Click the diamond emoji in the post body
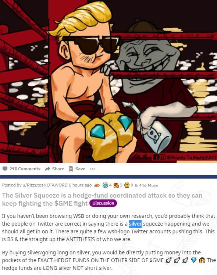This screenshot has width=217, height=275. pos(194,261)
